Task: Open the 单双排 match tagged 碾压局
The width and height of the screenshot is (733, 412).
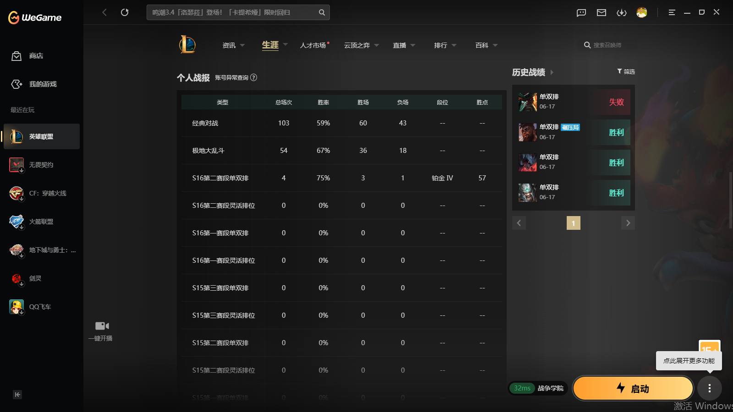Action: [574, 132]
